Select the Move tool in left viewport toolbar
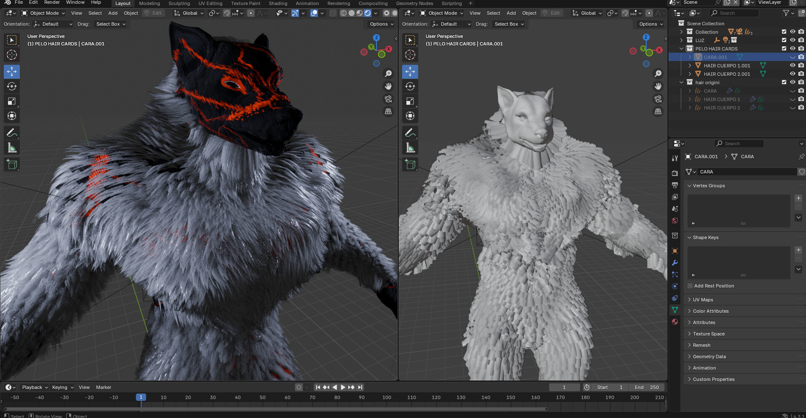 (x=12, y=72)
